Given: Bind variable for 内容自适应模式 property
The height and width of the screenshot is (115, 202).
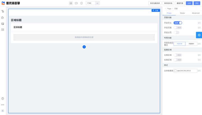Looking at the screenshot, I should pyautogui.click(x=199, y=44).
